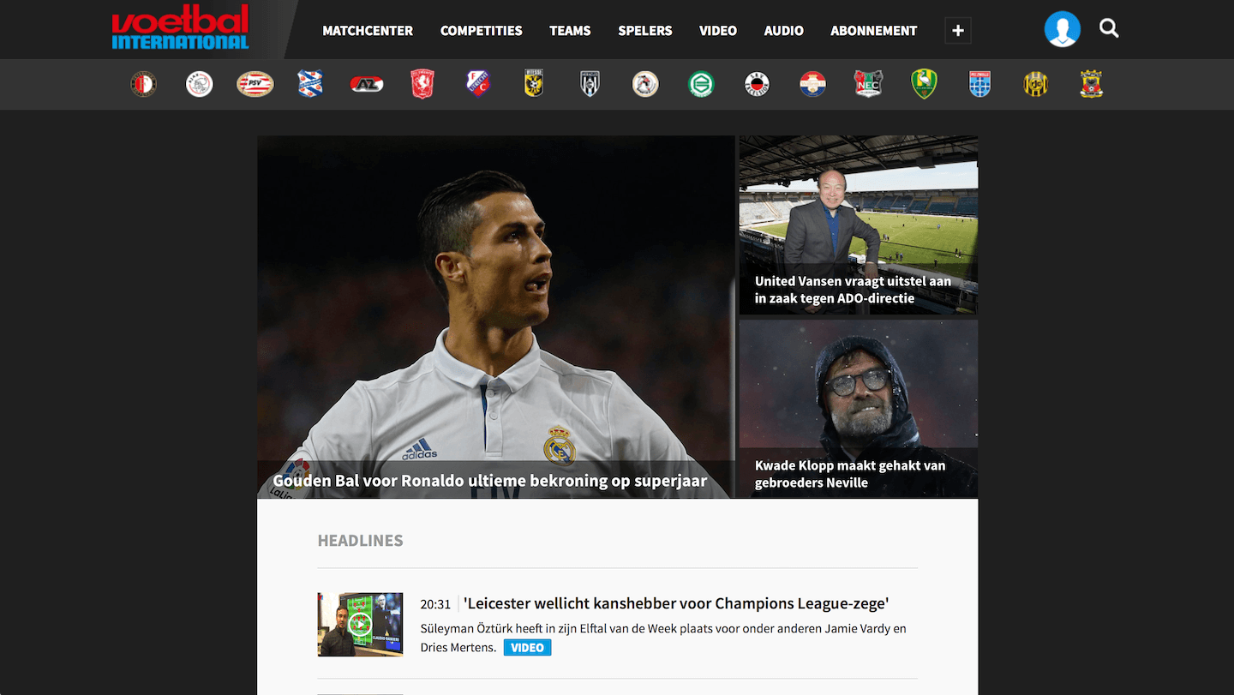This screenshot has height=695, width=1234.
Task: Select the FC Utrecht logo
Action: 478,84
